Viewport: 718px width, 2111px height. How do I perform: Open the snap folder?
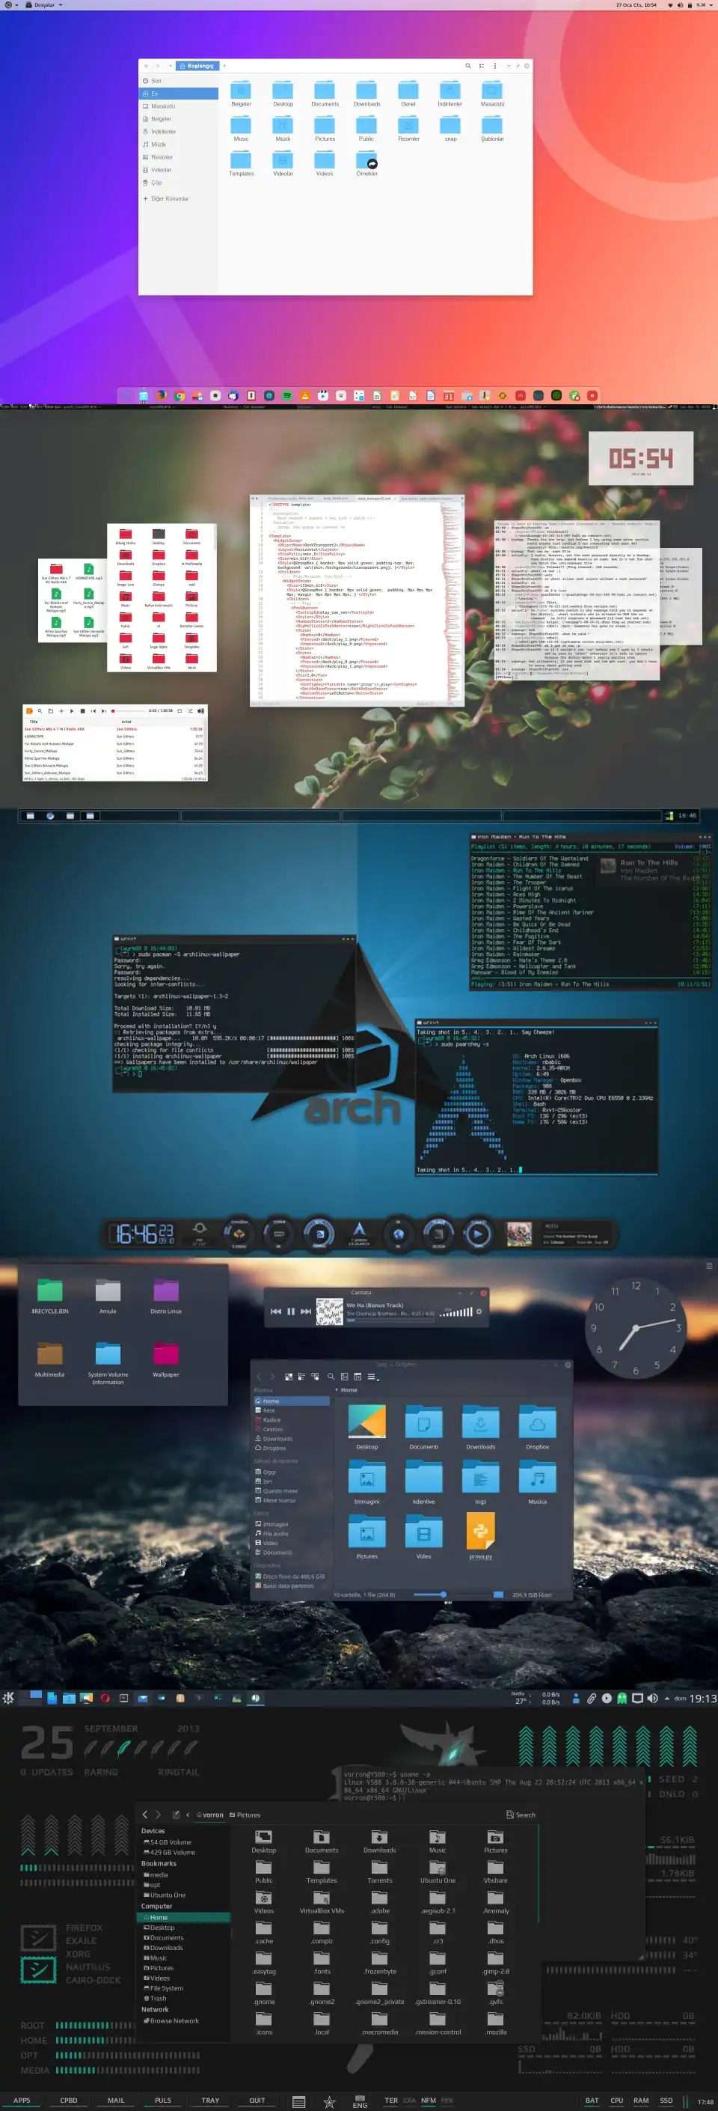coord(450,128)
